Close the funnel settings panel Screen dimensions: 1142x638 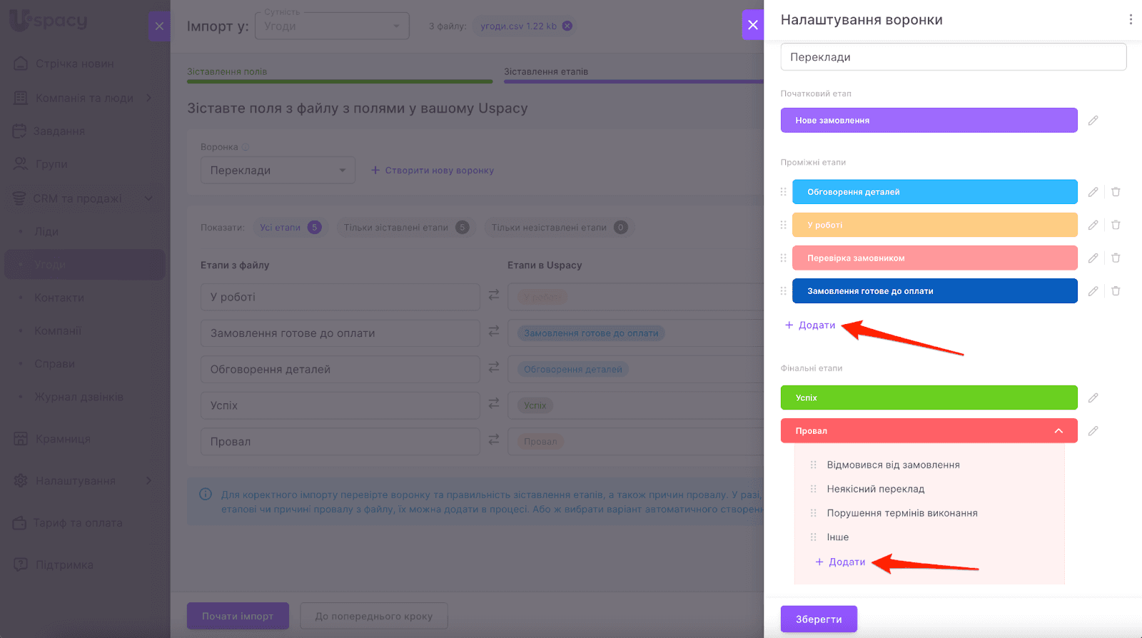click(753, 25)
